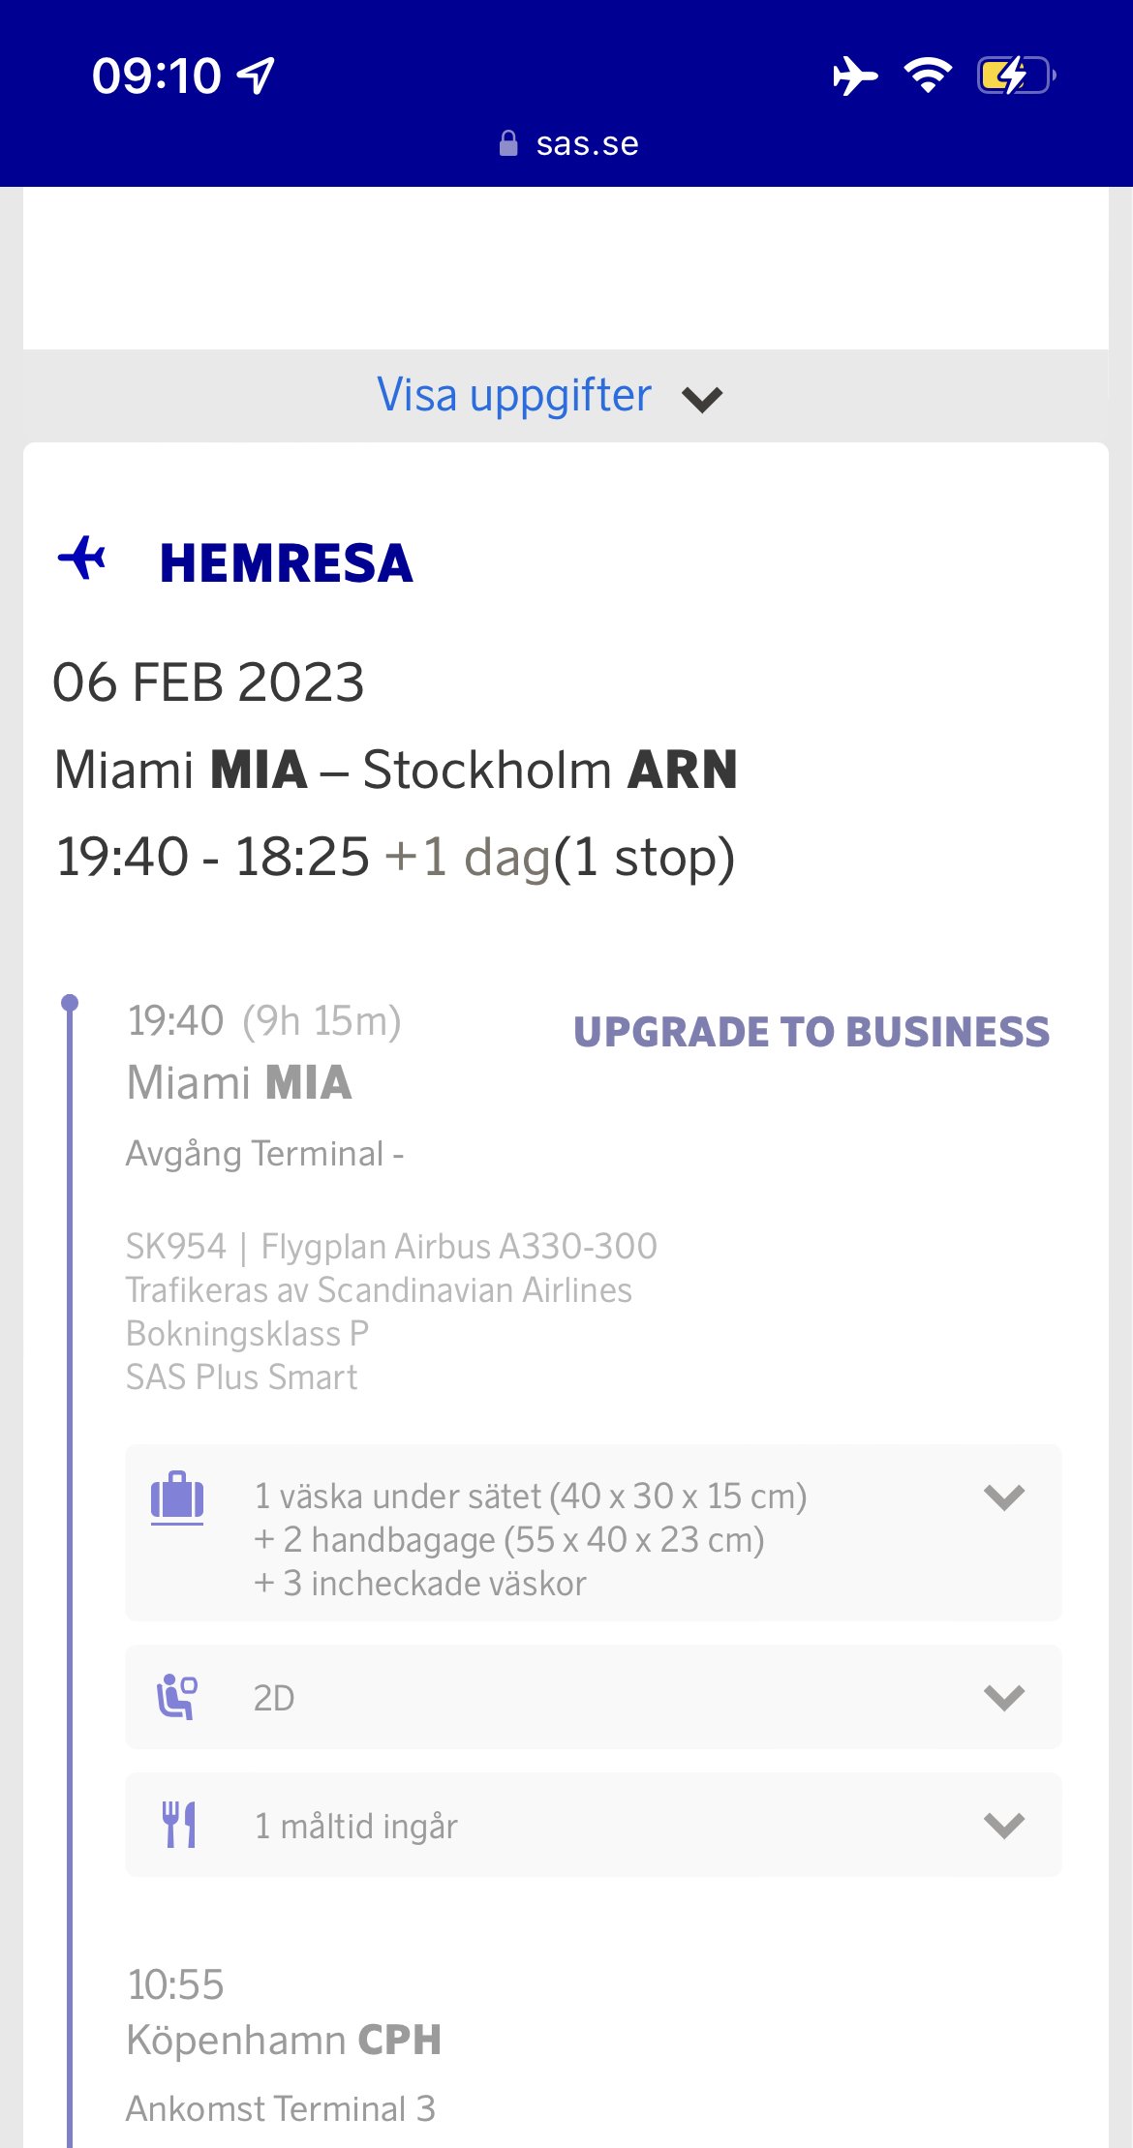Tap the '1 måltid ingår' text
This screenshot has width=1133, height=2148.
tap(355, 1826)
